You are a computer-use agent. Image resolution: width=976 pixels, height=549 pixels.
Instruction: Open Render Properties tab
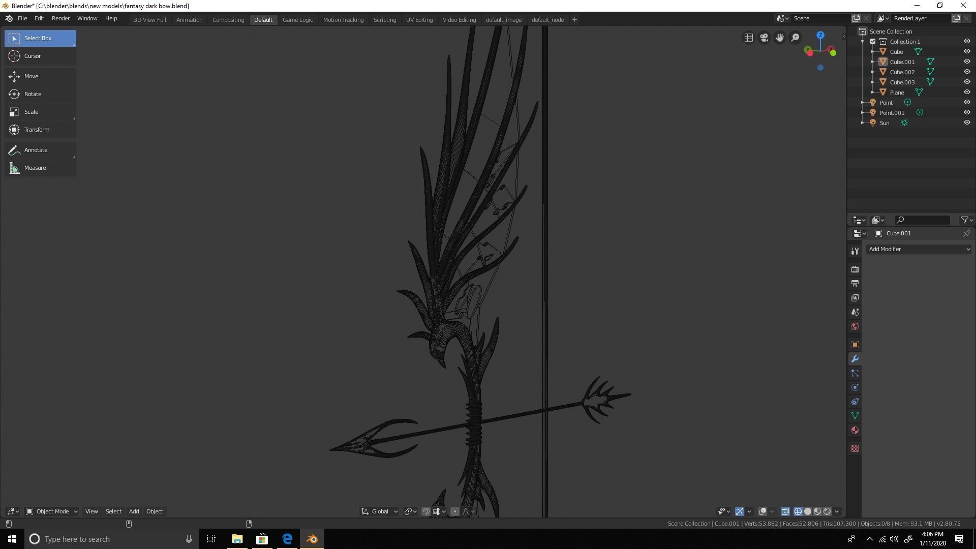pos(855,269)
